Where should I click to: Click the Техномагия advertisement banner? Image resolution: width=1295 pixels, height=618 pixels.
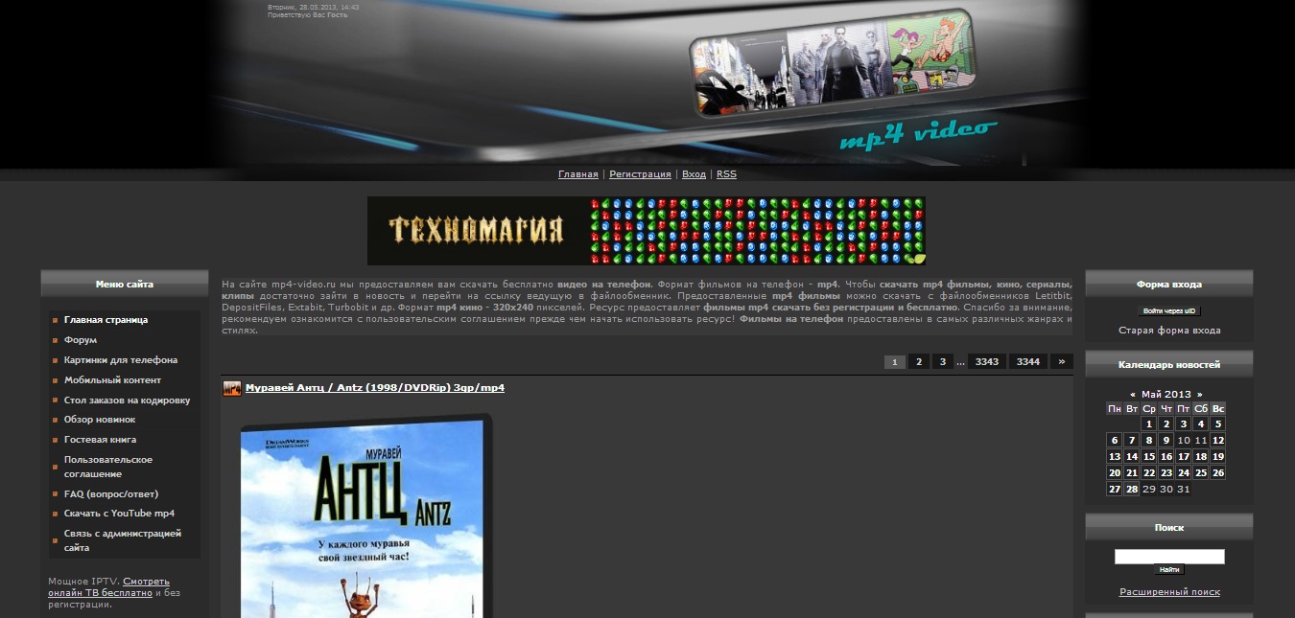click(x=647, y=231)
